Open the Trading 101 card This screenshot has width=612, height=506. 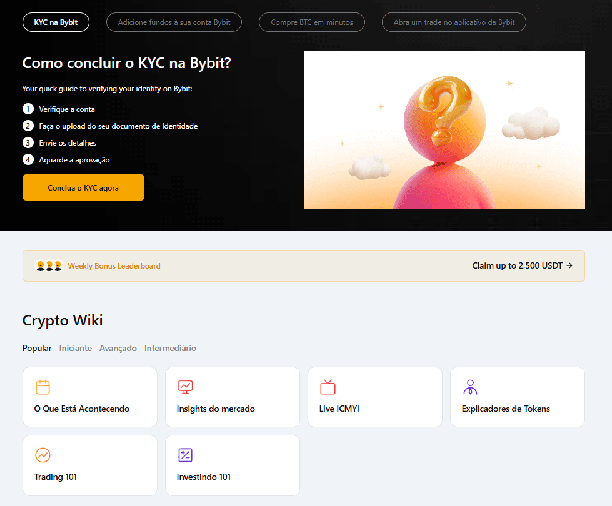(x=90, y=465)
